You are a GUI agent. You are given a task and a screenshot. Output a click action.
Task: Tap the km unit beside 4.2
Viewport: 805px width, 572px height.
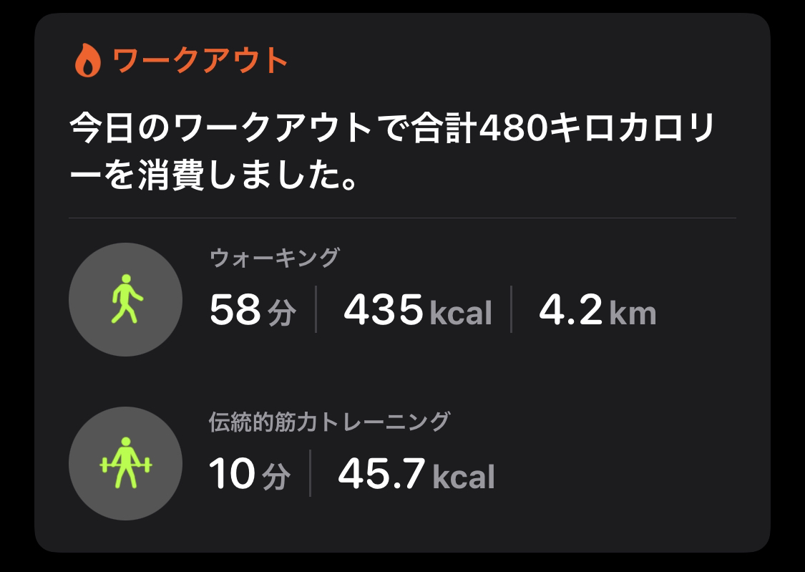[x=633, y=314]
